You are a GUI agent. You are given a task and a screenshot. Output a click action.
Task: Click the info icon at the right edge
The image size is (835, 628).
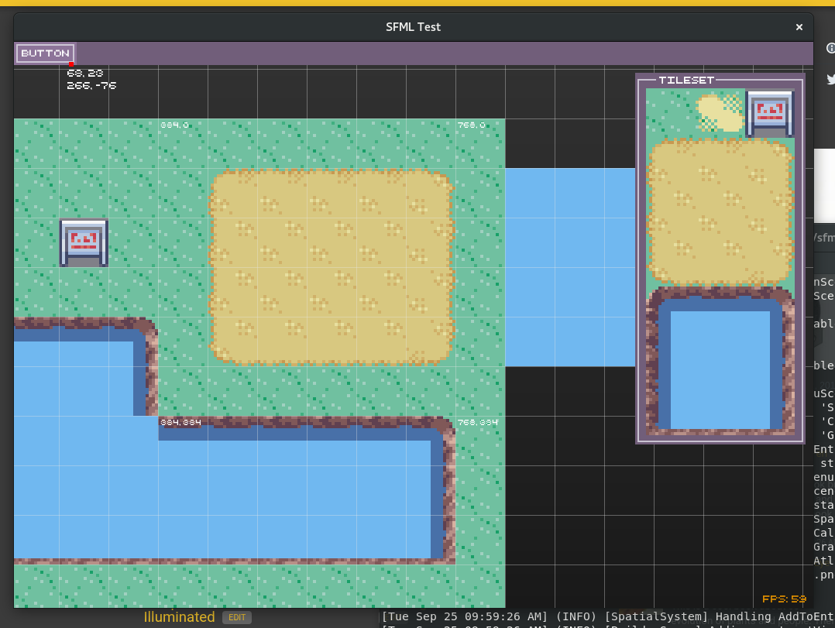(x=830, y=48)
